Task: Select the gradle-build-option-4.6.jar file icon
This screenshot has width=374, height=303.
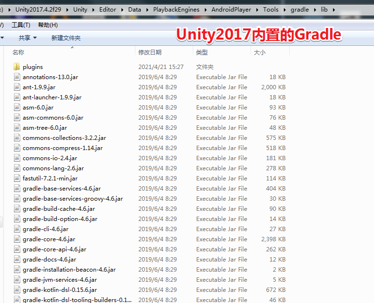Action: [17, 219]
